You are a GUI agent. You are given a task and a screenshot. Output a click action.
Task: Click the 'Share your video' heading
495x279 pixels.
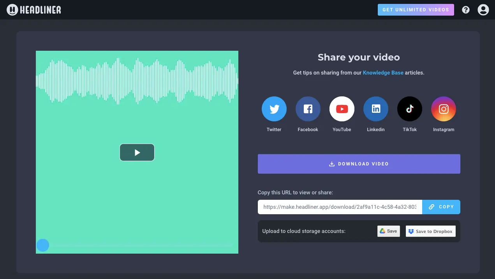click(x=359, y=57)
